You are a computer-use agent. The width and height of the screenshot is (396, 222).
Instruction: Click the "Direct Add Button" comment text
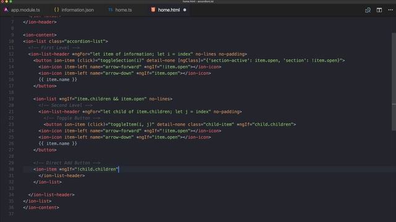(67, 163)
